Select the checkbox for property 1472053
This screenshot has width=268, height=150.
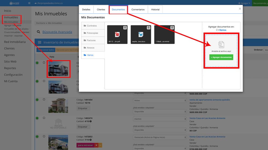(x=44, y=136)
